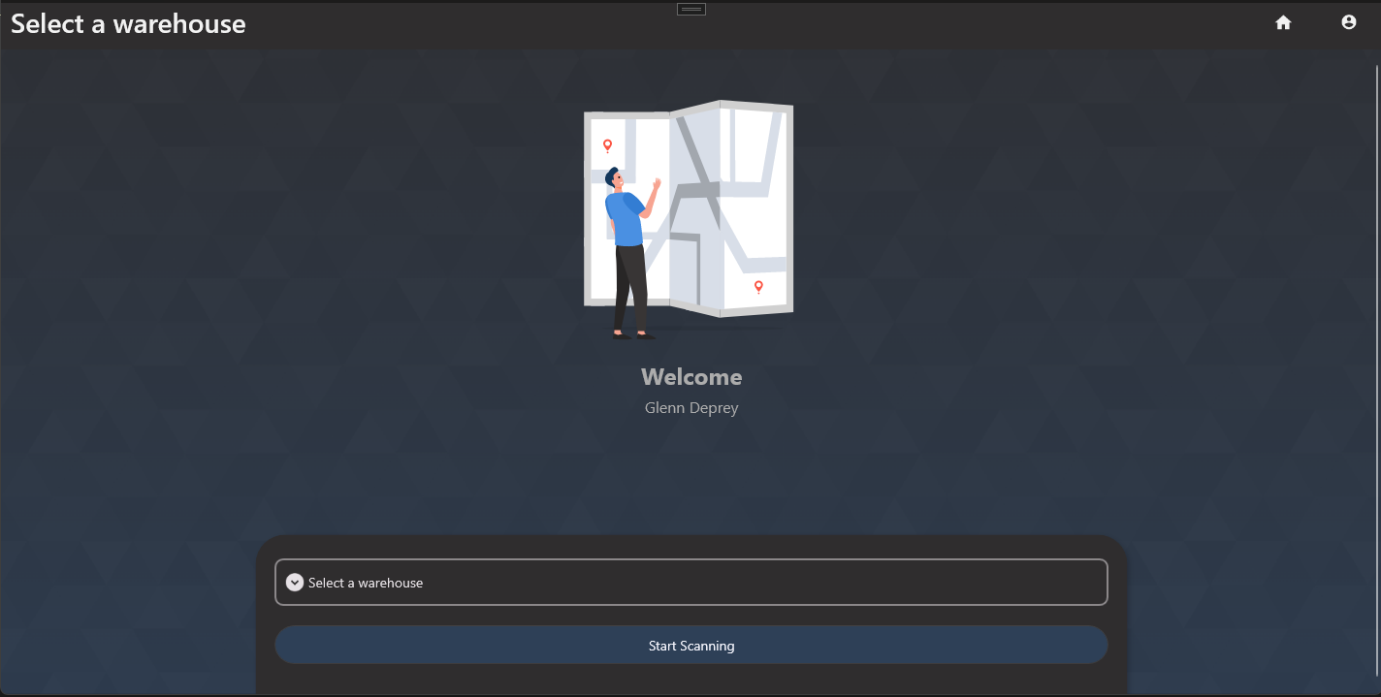Click the map illustration image

[x=689, y=219]
